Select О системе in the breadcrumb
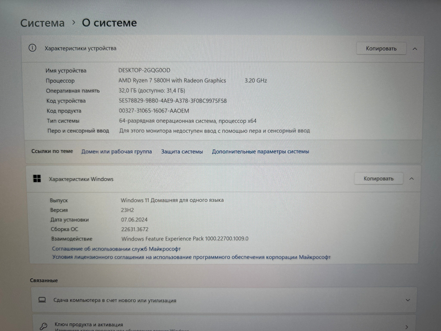The width and height of the screenshot is (441, 331). pos(109,23)
